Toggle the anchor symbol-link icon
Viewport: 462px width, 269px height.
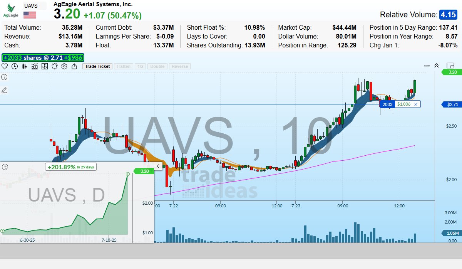coord(45,66)
